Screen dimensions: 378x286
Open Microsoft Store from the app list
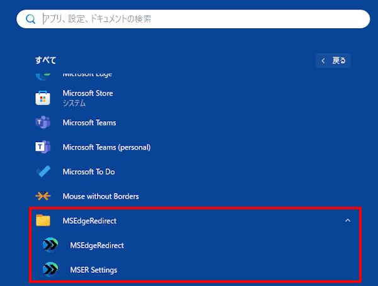88,94
